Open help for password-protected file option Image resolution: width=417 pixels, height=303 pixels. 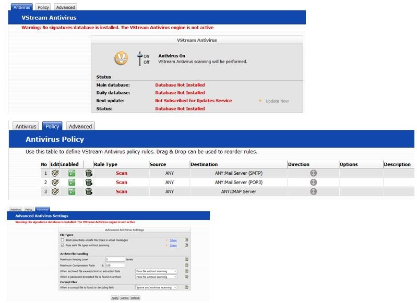(186, 277)
